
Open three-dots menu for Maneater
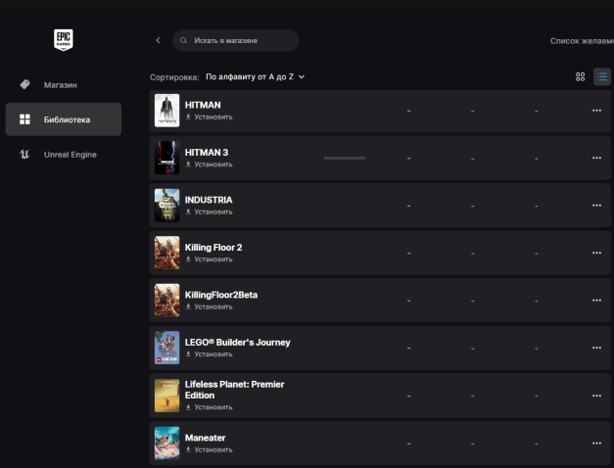coord(596,444)
